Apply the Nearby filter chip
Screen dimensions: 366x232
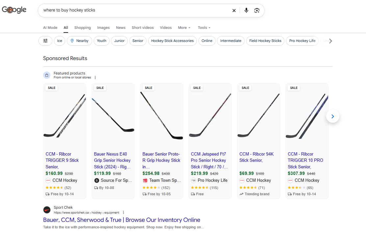79,41
